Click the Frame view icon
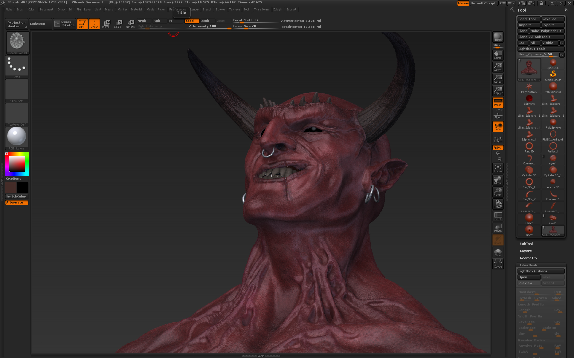 (x=498, y=168)
